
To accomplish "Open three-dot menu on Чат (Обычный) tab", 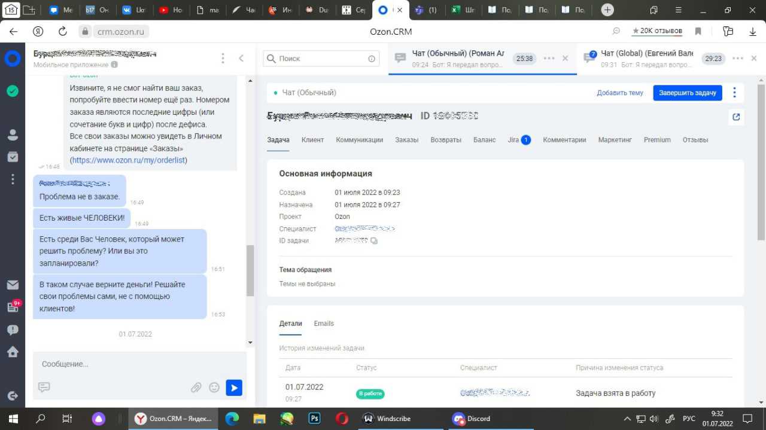I will point(549,58).
